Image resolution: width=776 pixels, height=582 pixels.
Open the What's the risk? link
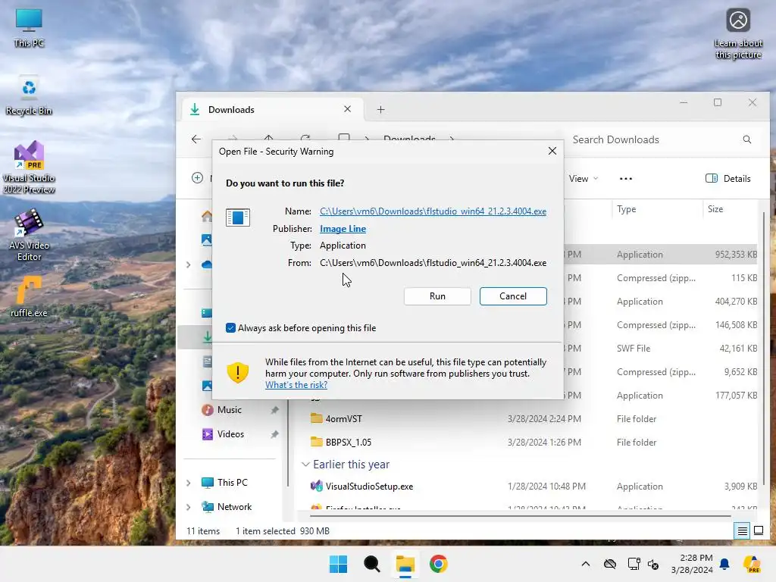point(296,384)
